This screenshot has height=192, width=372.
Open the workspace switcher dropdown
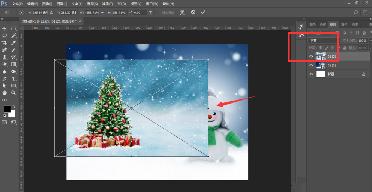tap(365, 12)
